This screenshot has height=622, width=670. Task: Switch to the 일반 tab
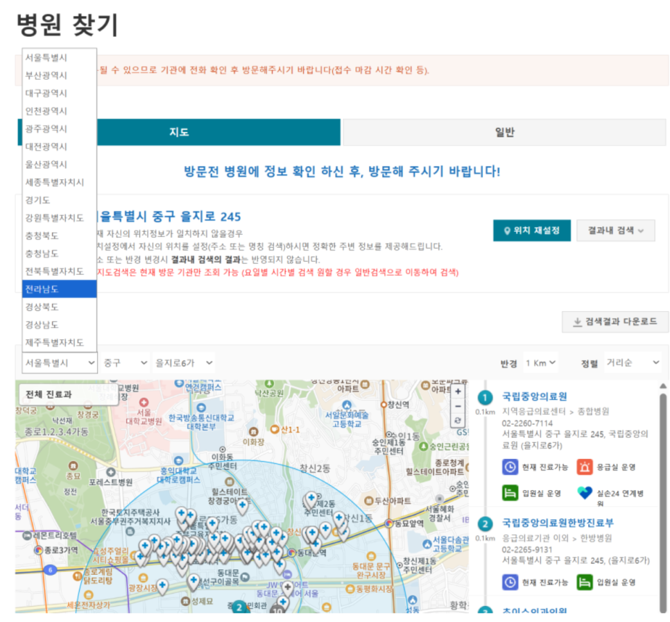coord(504,132)
